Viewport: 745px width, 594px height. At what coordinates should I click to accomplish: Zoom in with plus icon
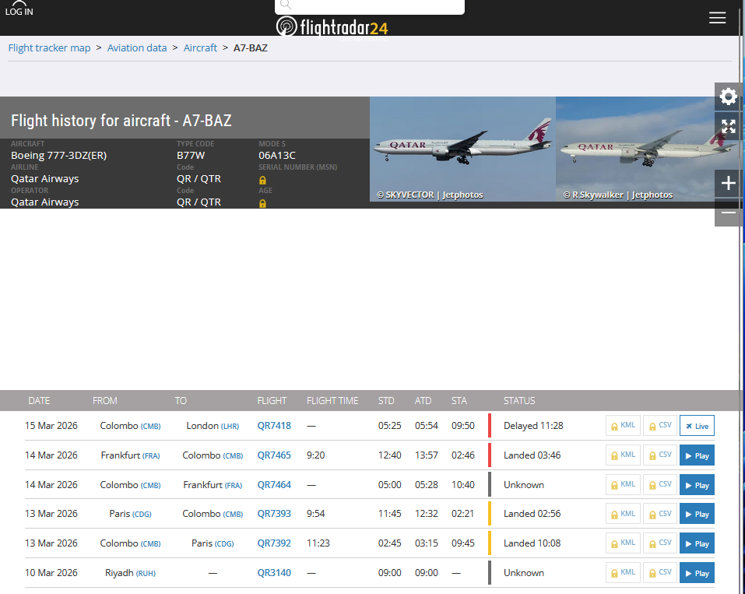pyautogui.click(x=728, y=183)
